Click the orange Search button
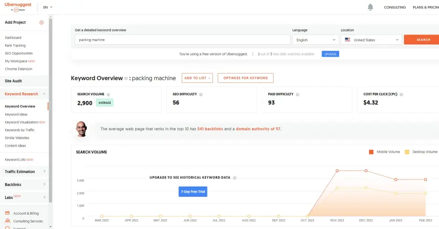 tap(422, 40)
